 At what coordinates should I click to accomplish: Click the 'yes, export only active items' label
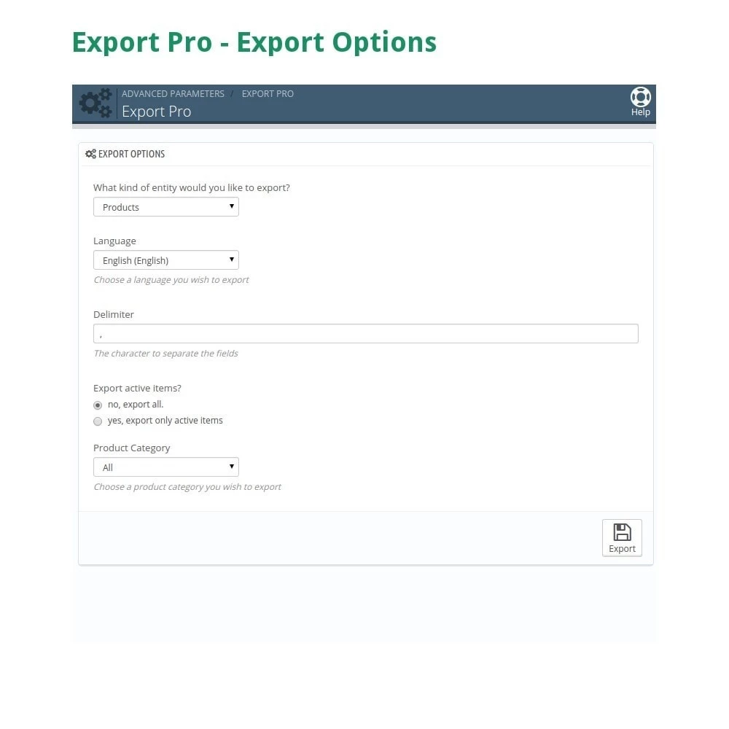coord(165,421)
